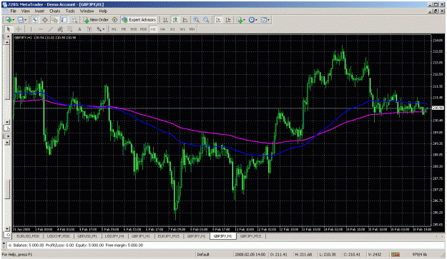The width and height of the screenshot is (447, 259).
Task: Launch MetaEditor from the toolbar icon
Action: click(x=114, y=19)
